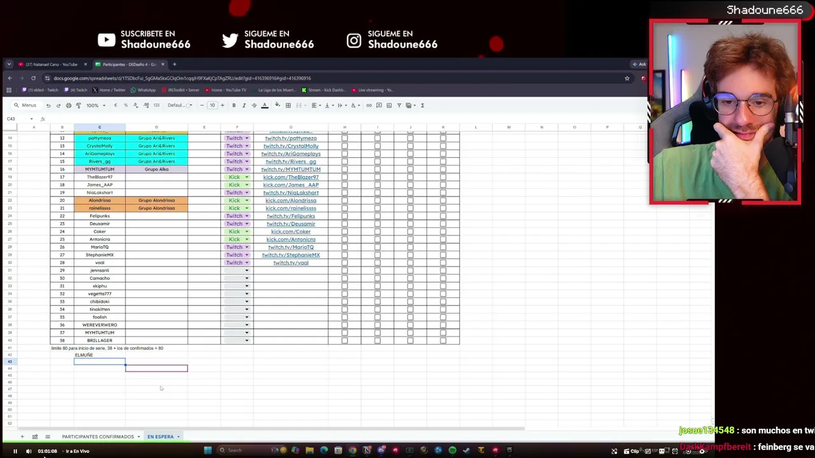Open empty platform dropdown for BRILLAGER row
The width and height of the screenshot is (815, 458).
[x=246, y=340]
